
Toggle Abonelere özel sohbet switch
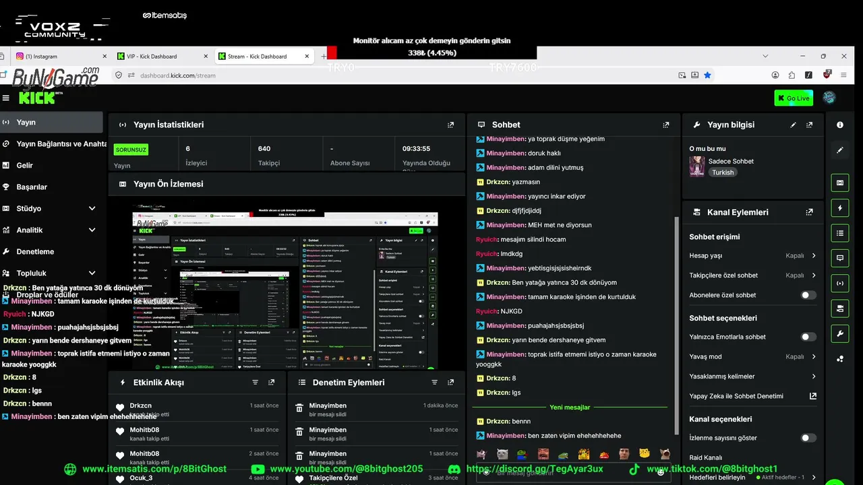pos(808,295)
